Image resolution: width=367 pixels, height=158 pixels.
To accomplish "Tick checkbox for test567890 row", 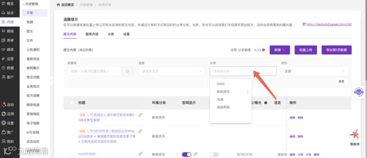I will click(72, 154).
